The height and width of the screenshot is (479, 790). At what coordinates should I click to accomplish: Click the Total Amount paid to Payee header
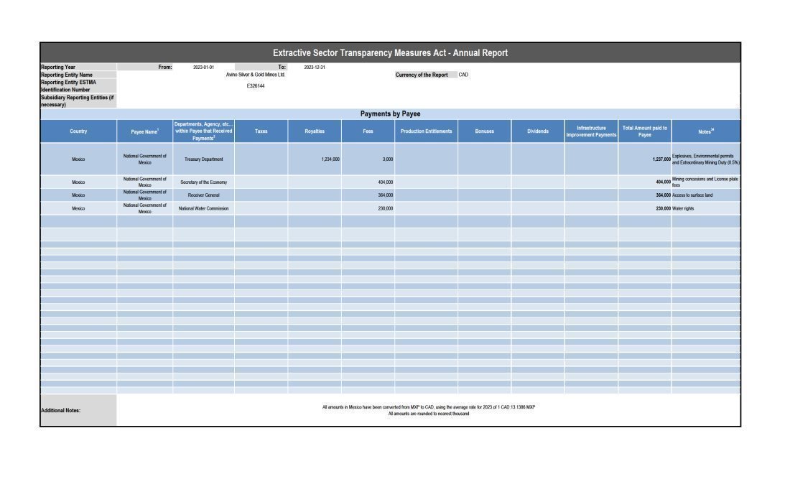tap(644, 131)
